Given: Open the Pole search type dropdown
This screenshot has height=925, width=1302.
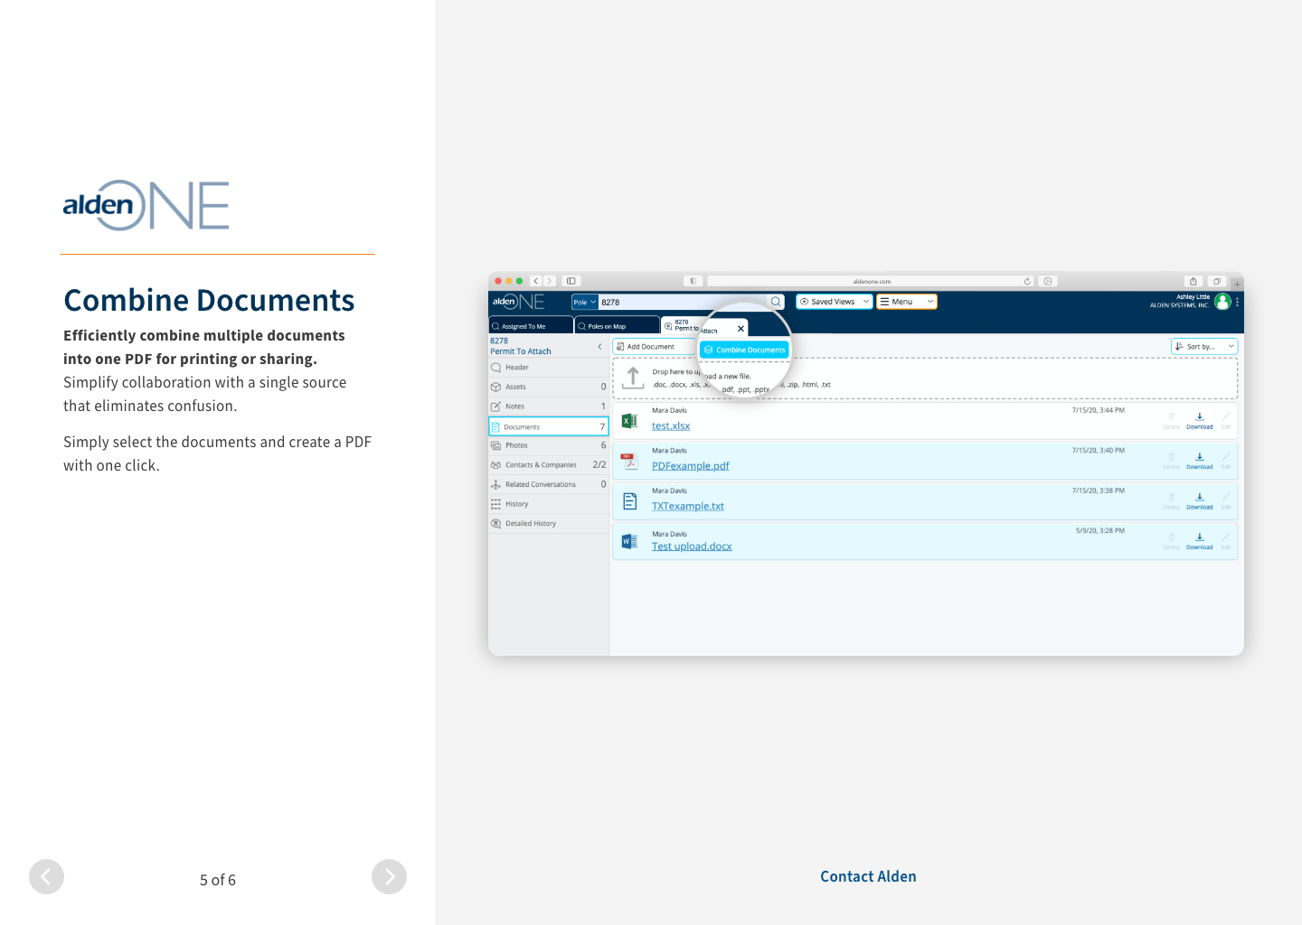Looking at the screenshot, I should click(x=584, y=302).
